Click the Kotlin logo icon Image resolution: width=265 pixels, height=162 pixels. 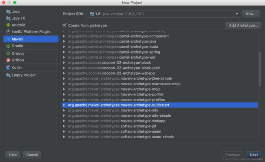point(8,67)
